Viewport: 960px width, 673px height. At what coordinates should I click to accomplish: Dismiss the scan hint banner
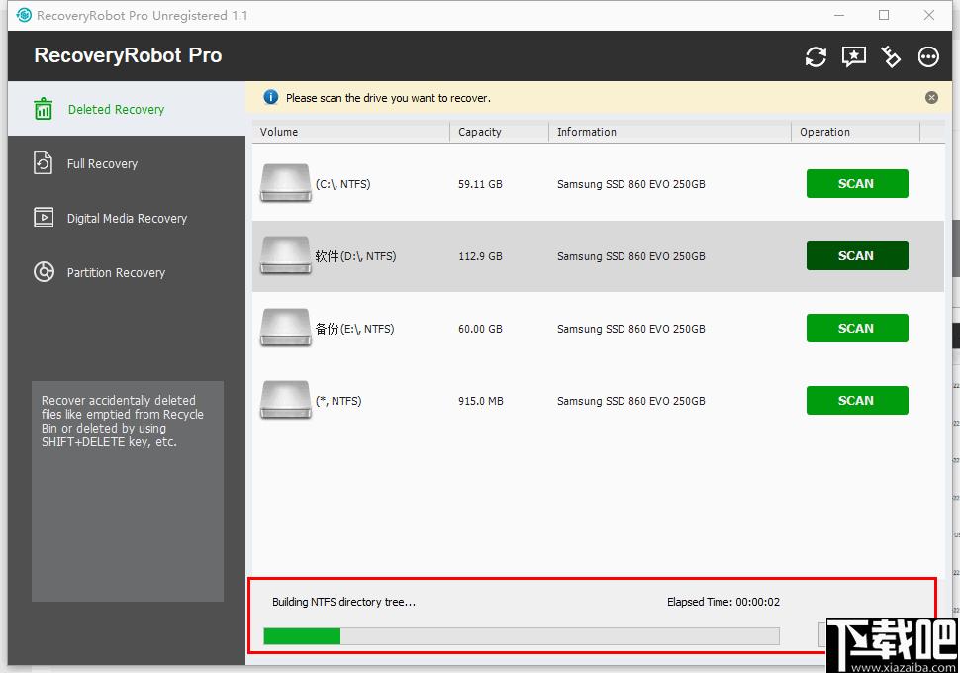(931, 97)
